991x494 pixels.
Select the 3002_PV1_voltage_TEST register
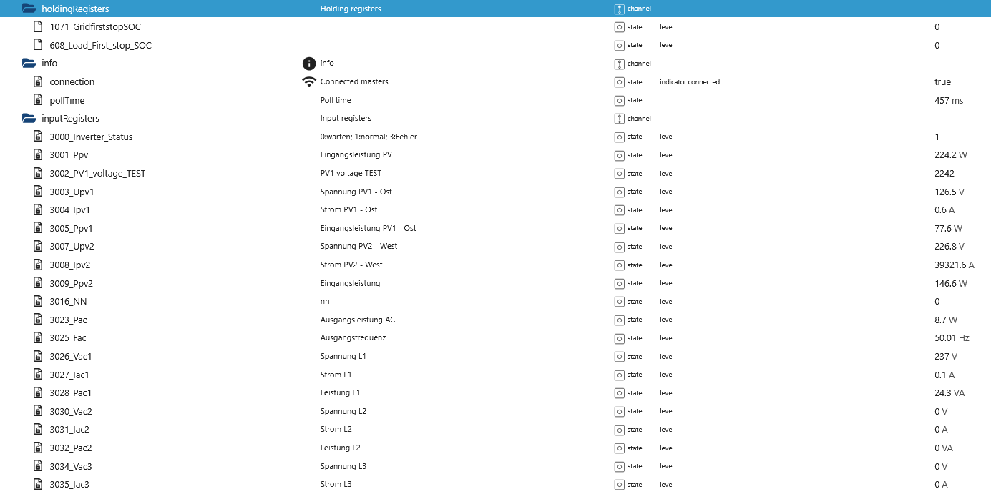[x=97, y=173]
